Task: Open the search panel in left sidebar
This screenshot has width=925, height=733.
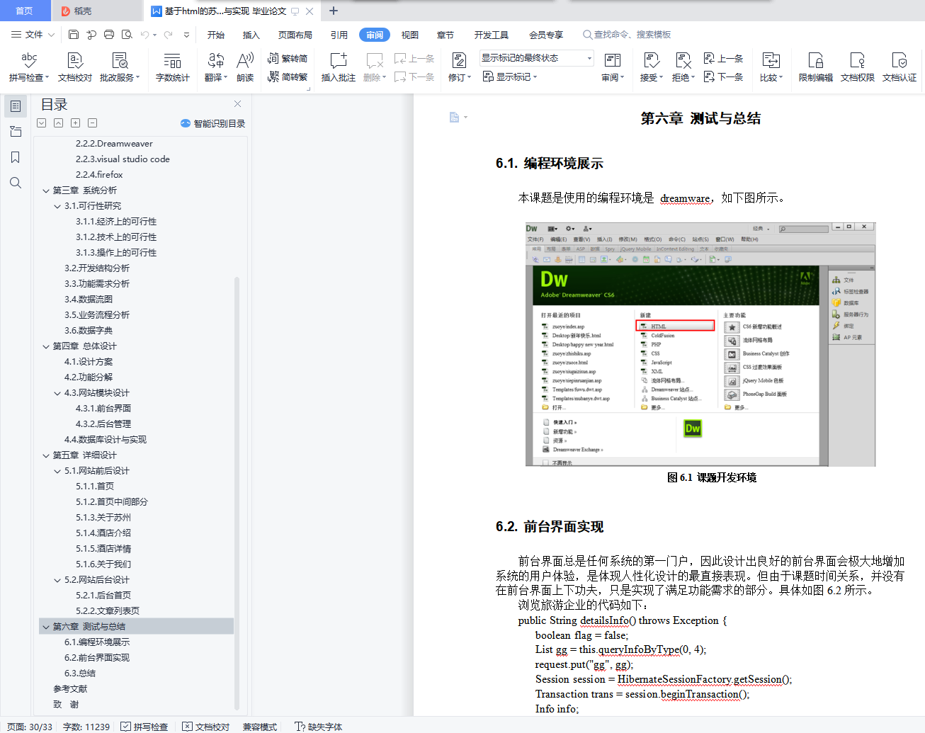Action: click(16, 183)
